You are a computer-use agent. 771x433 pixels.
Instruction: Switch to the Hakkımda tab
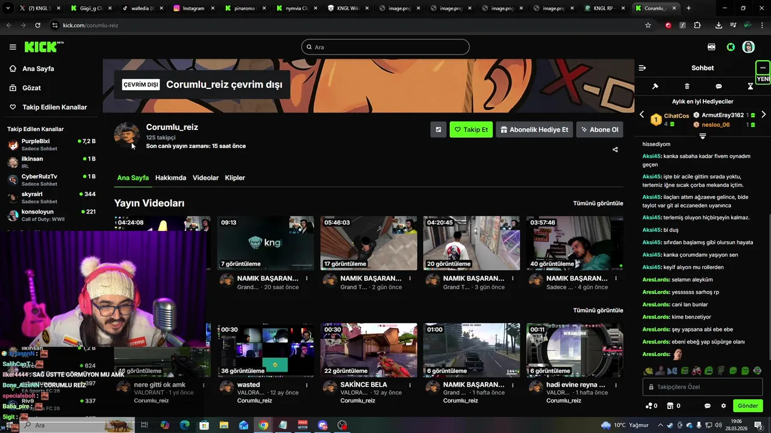pyautogui.click(x=170, y=178)
